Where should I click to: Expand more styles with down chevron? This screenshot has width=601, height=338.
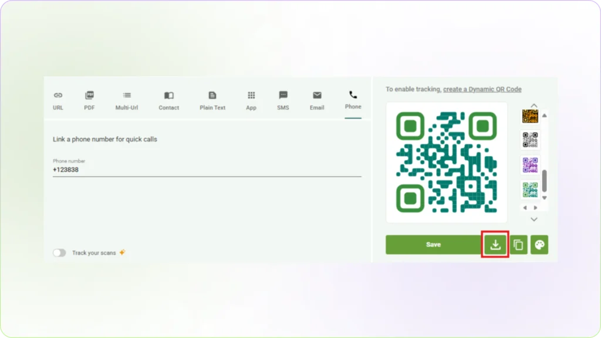point(534,219)
